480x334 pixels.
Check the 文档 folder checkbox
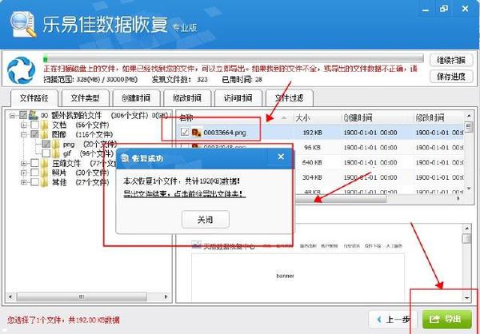(35, 125)
